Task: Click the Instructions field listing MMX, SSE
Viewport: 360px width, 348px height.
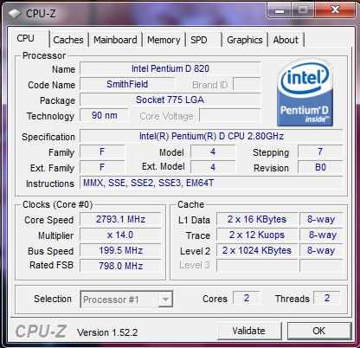Action: (x=211, y=183)
